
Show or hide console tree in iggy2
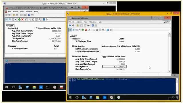(81, 25)
